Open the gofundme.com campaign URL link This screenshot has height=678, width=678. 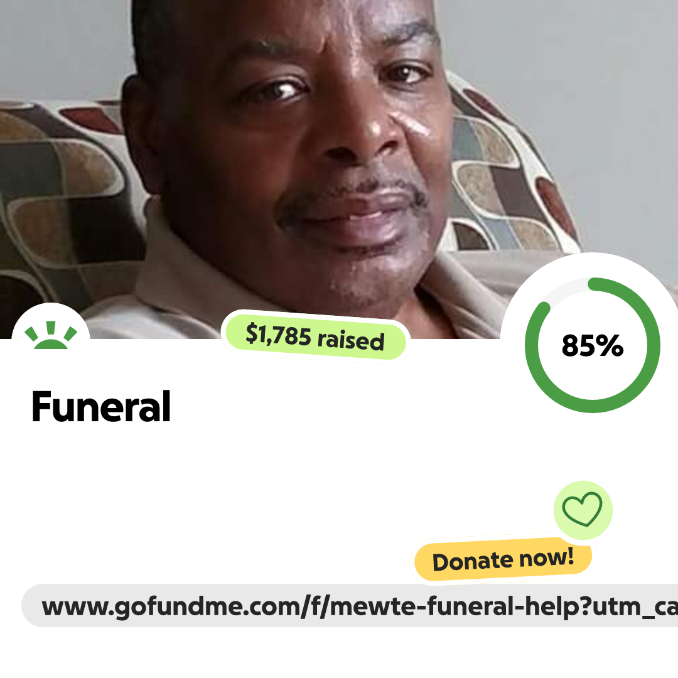coord(350,605)
